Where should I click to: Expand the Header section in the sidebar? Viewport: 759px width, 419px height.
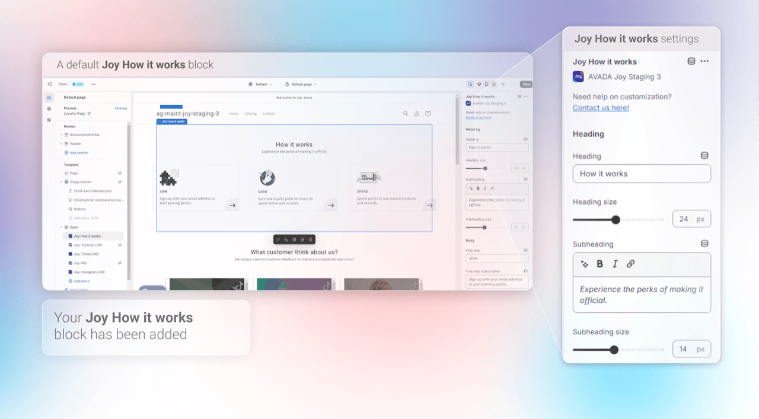(x=61, y=143)
